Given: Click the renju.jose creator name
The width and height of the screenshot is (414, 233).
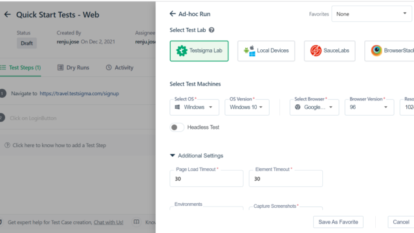Looking at the screenshot, I should tap(67, 41).
